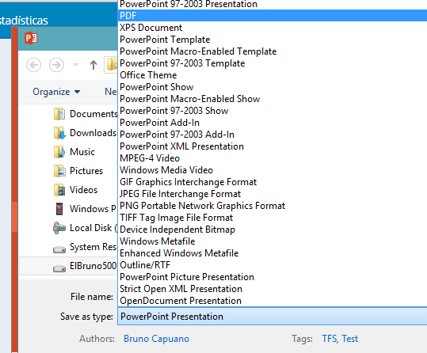This screenshot has height=353, width=427.
Task: Open the Downloads tree item label
Action: (93, 133)
